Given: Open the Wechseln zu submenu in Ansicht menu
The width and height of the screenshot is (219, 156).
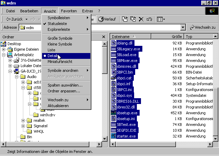Looking at the screenshot, I should 66,100.
